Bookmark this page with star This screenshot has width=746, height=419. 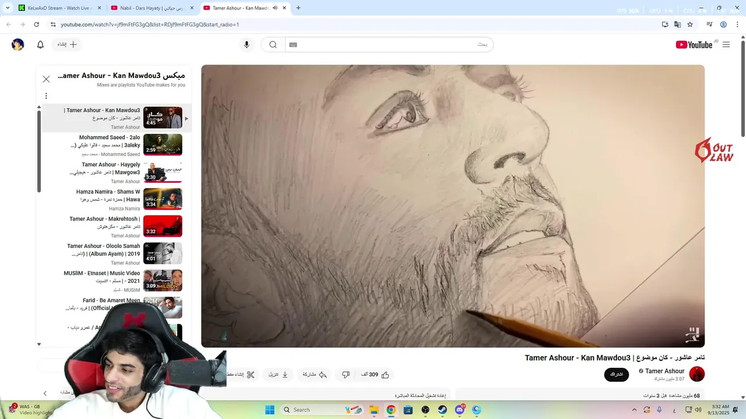[x=690, y=24]
